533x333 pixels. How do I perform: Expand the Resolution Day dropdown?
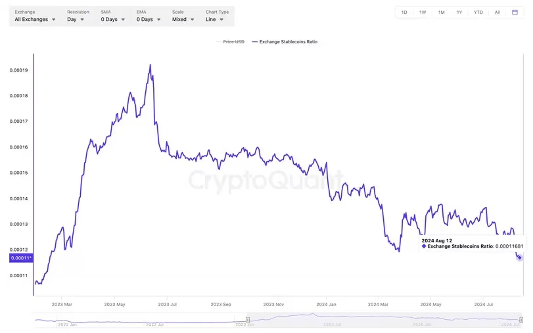(76, 20)
